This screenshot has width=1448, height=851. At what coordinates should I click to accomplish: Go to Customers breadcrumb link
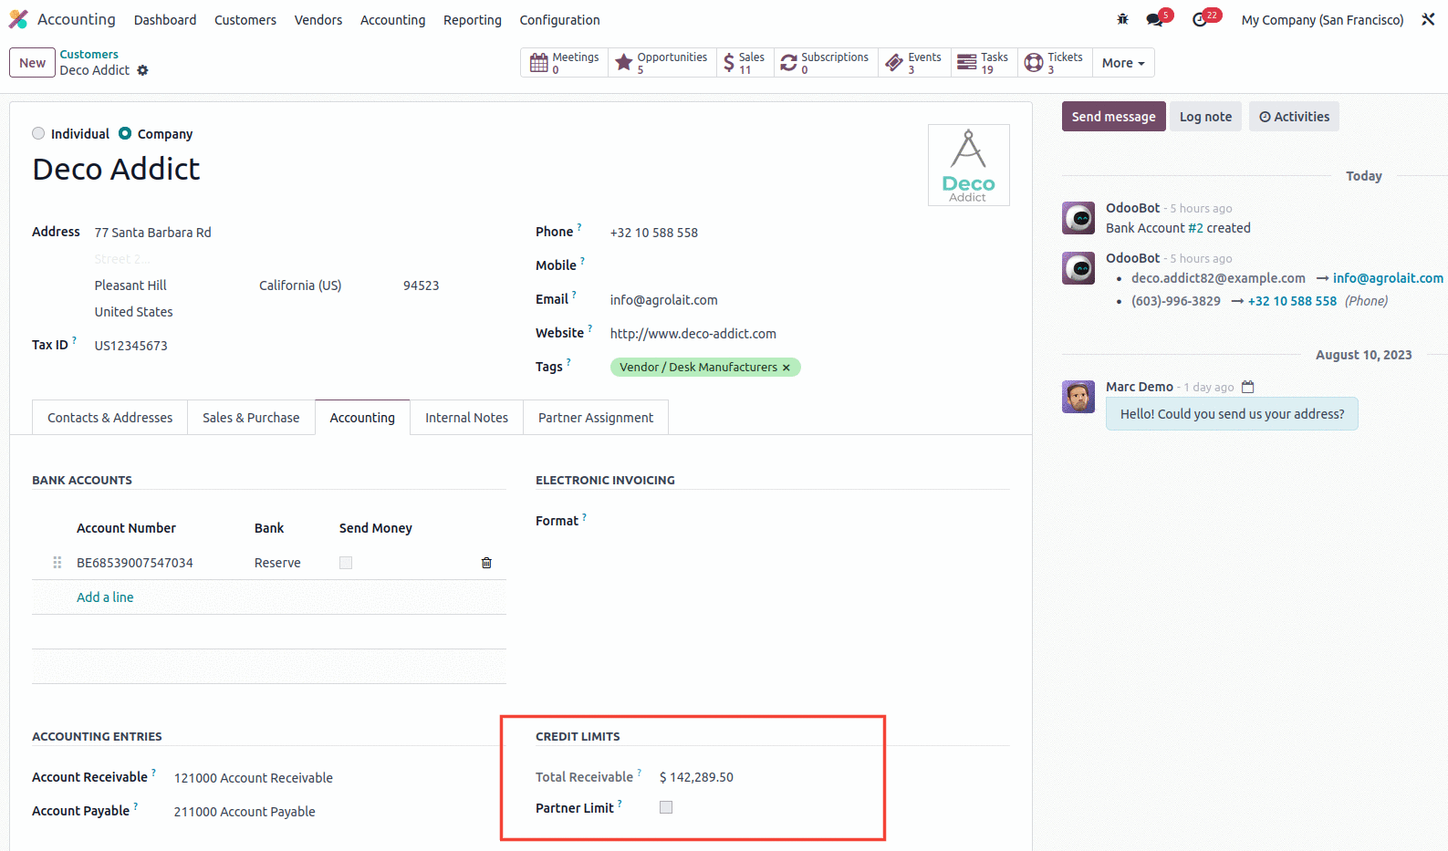click(x=89, y=55)
